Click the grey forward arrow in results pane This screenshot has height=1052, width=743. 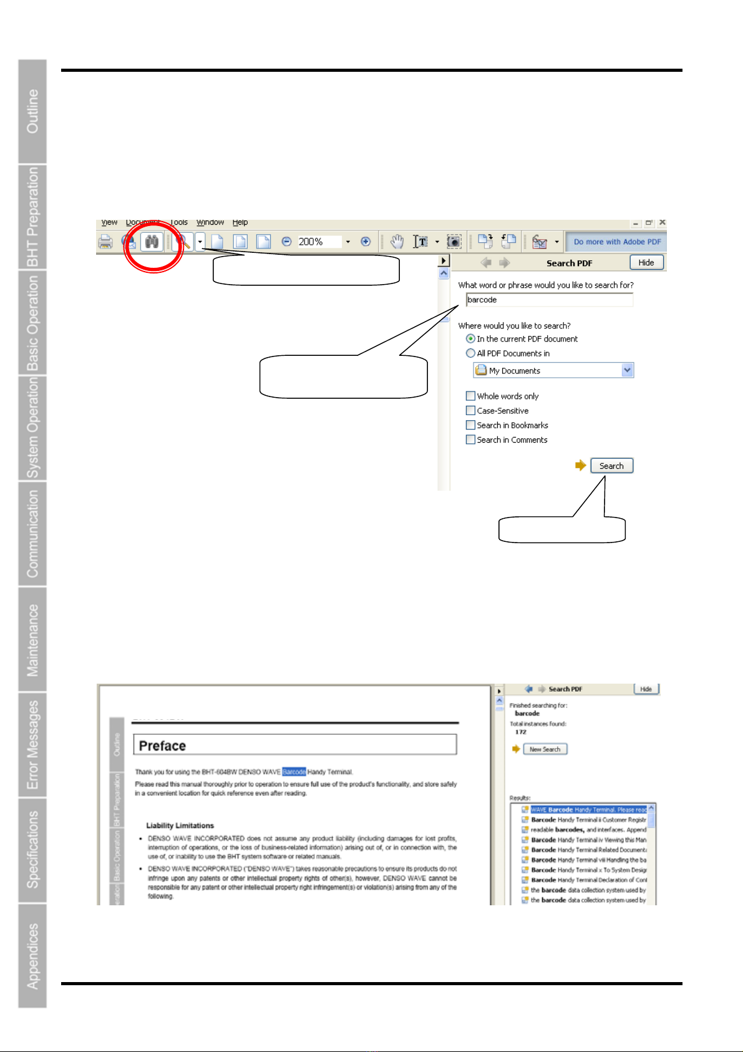coord(541,689)
